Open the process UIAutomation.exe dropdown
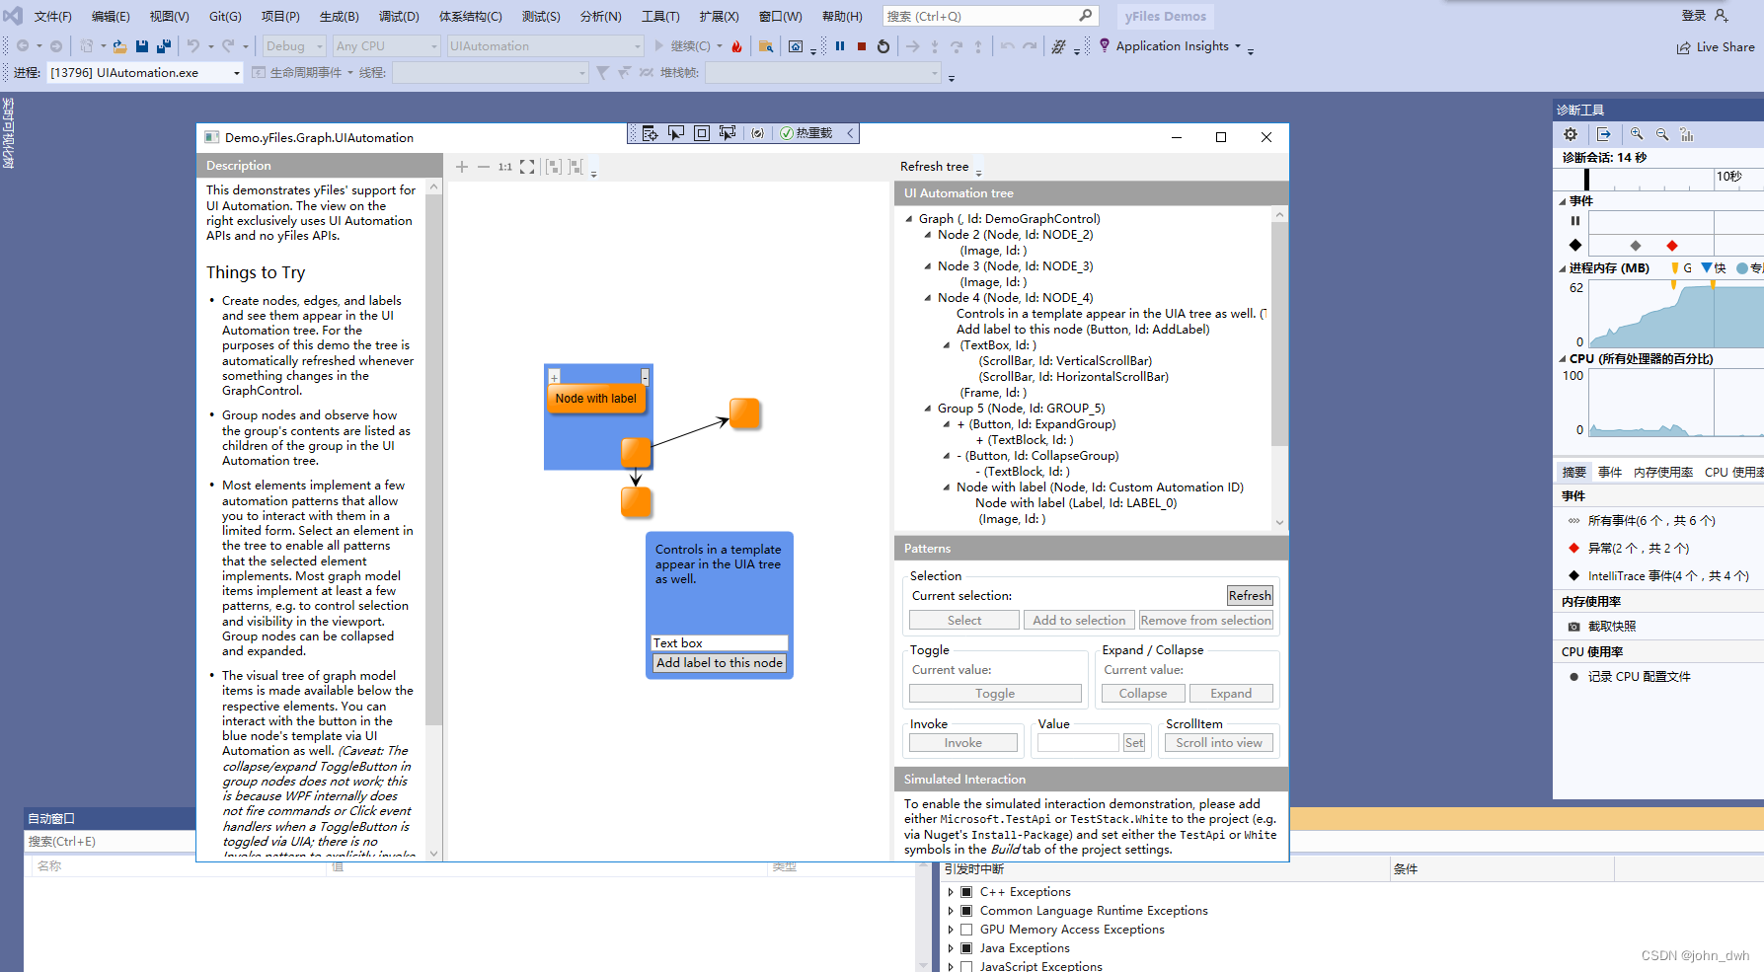 tap(145, 73)
